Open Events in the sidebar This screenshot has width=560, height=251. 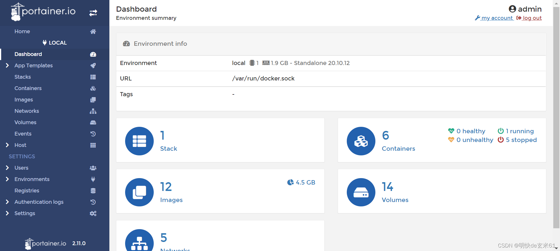pyautogui.click(x=23, y=134)
